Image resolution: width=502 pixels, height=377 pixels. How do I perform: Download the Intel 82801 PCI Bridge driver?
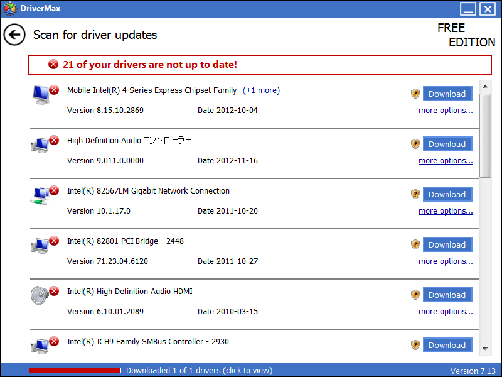tap(447, 244)
